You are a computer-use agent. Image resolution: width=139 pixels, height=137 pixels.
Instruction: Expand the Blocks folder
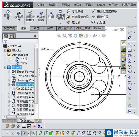tap(5, 50)
